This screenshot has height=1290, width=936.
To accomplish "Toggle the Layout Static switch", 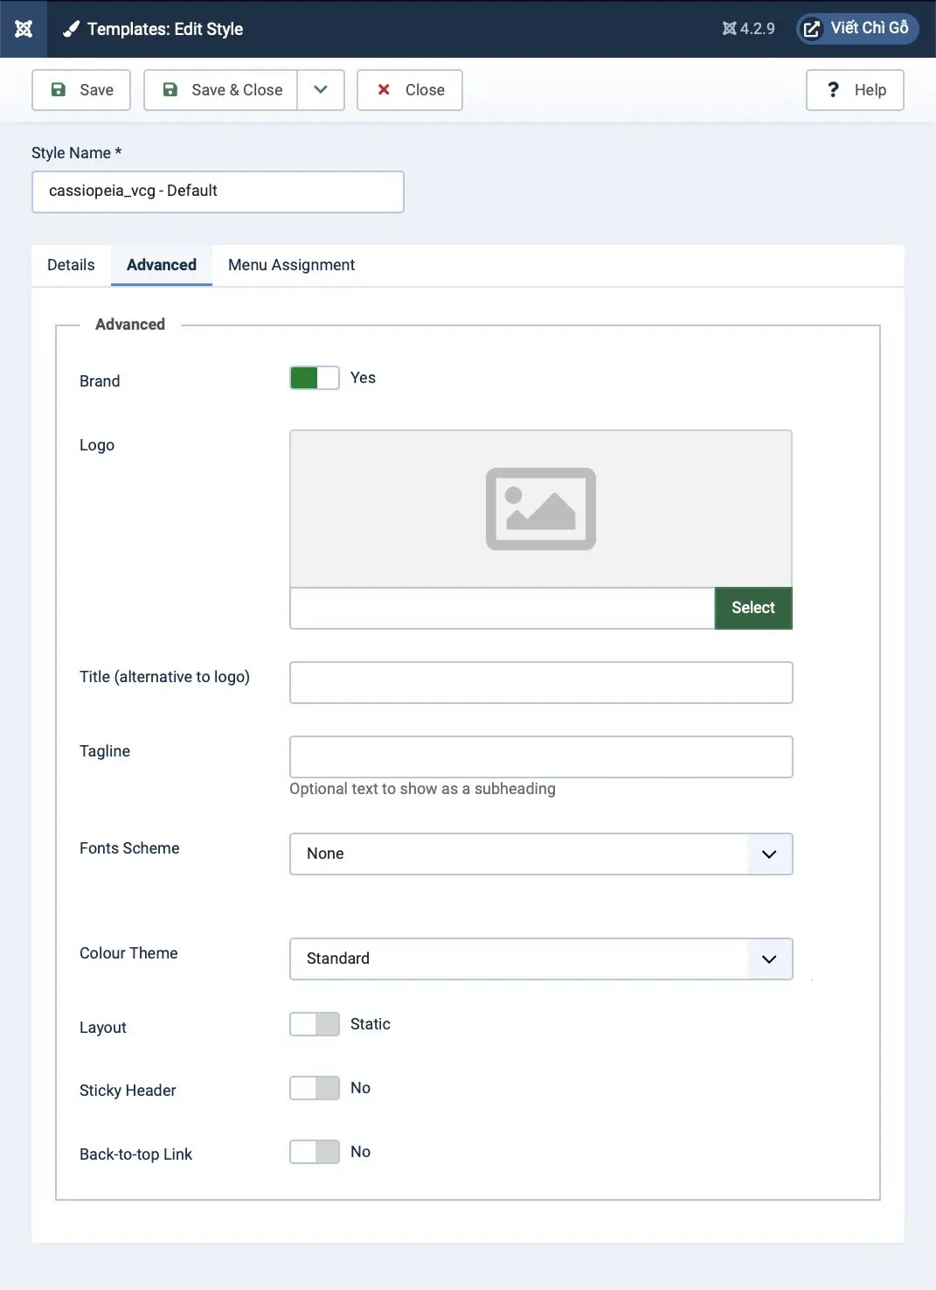I will coord(315,1024).
